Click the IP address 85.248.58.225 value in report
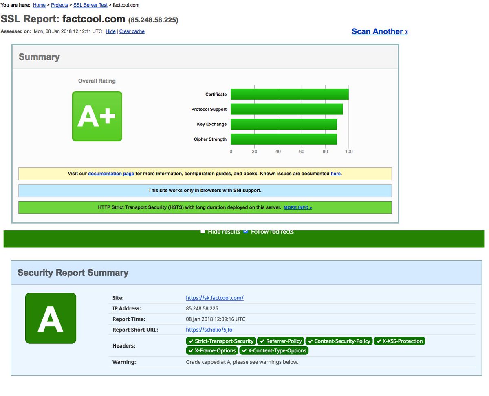 point(202,308)
